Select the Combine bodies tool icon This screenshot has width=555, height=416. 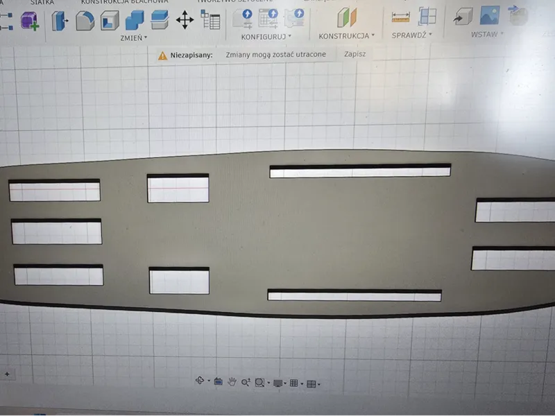click(x=135, y=20)
